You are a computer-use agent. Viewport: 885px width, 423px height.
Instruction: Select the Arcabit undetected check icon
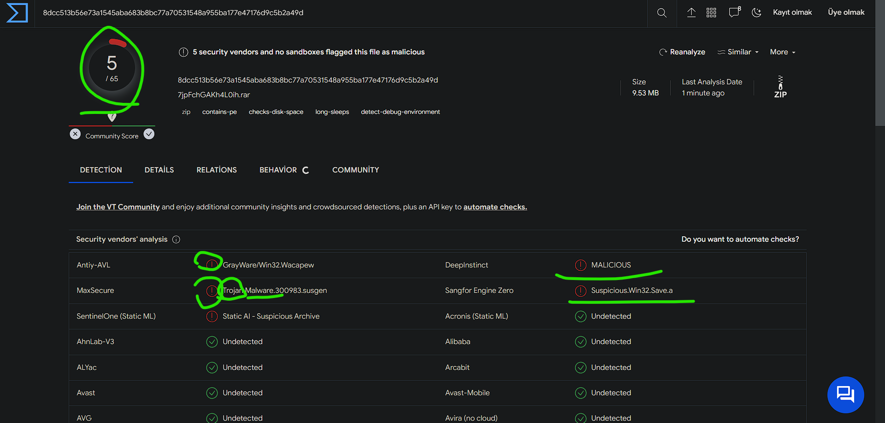(x=581, y=368)
